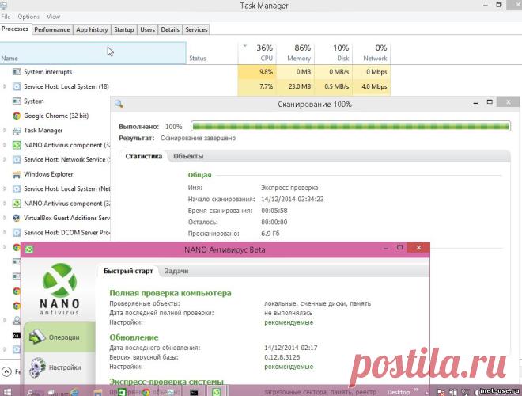Open the Windows Start button
522x396 pixels.
7,392
